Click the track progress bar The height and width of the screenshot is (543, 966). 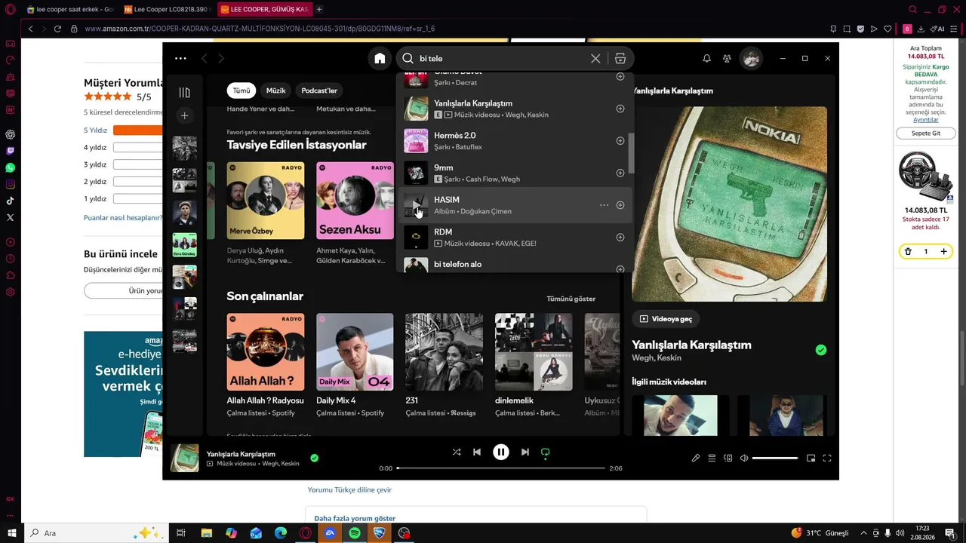(x=501, y=468)
